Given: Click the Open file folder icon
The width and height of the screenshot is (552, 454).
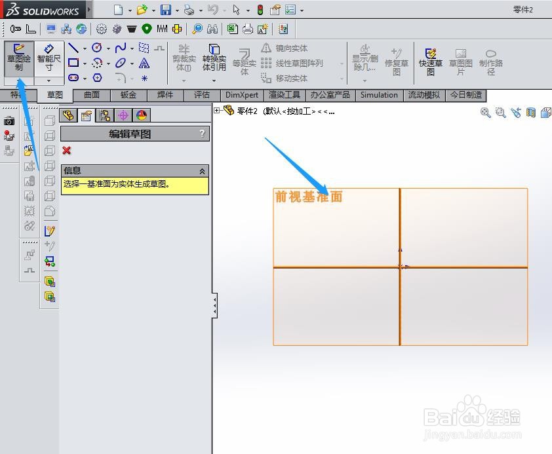Looking at the screenshot, I should [x=142, y=10].
